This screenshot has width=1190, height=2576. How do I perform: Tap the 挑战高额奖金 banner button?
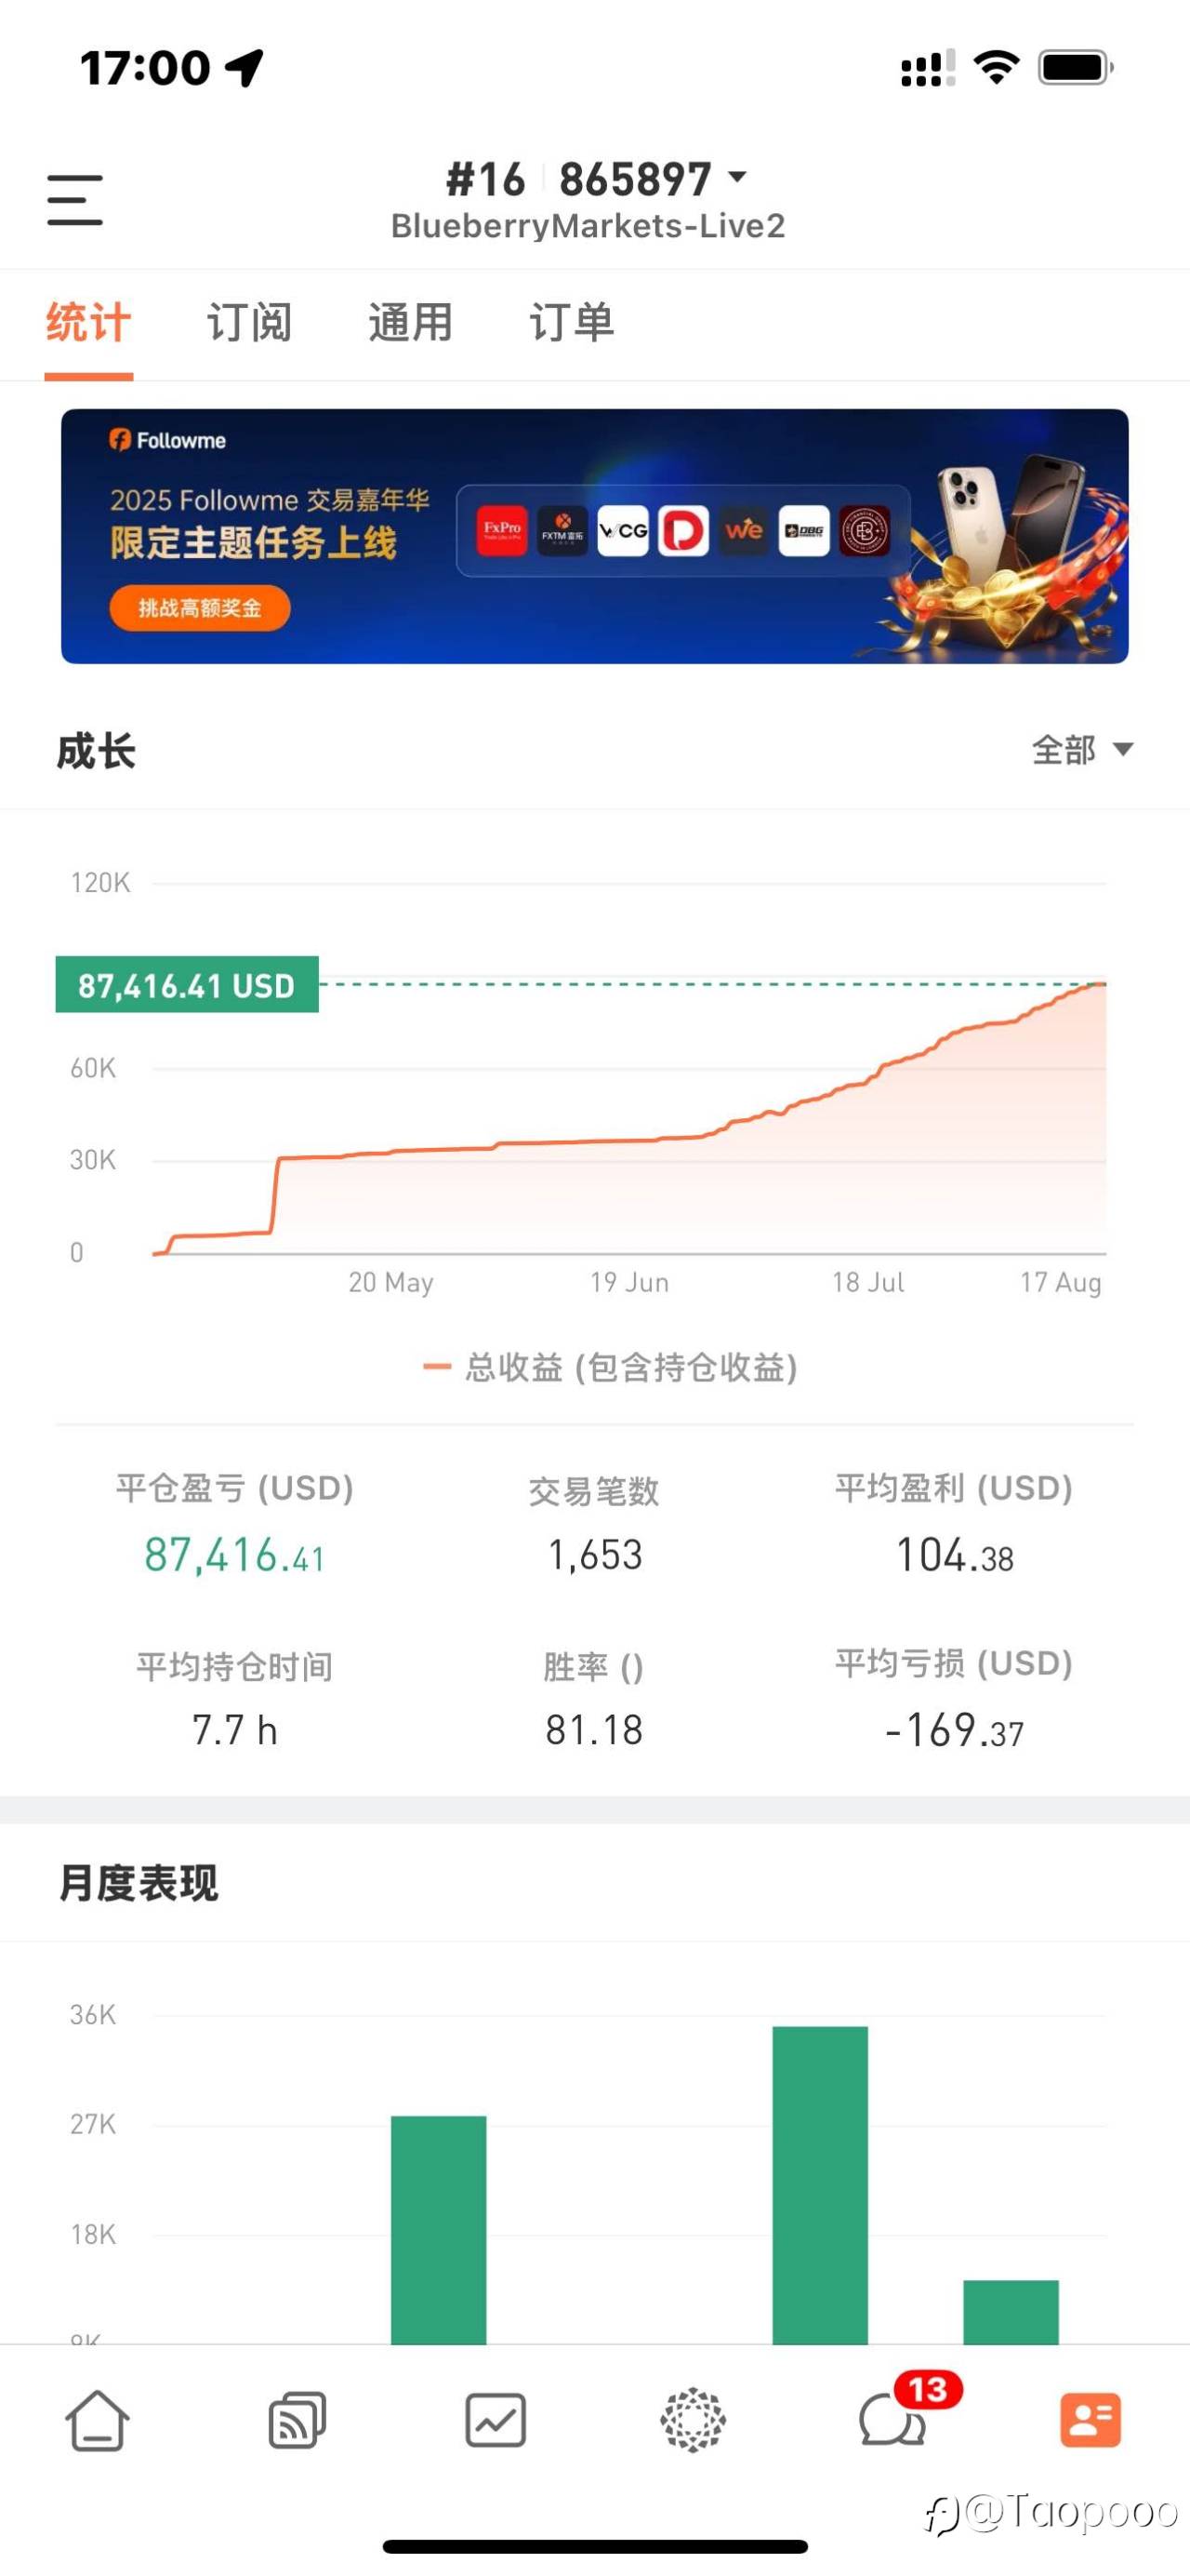200,607
